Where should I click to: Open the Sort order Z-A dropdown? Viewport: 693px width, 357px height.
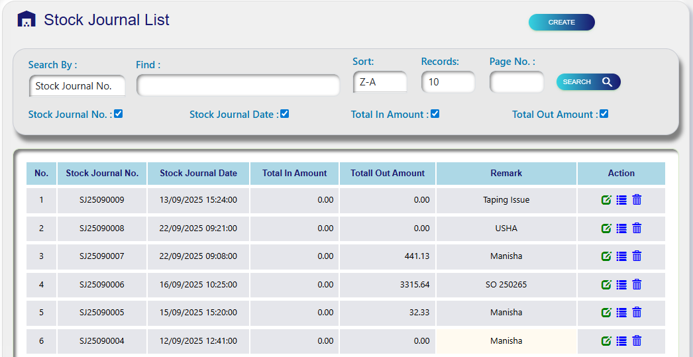click(x=380, y=82)
